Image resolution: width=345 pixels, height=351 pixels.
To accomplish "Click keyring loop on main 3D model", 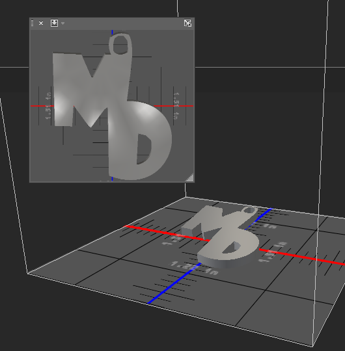I will pos(249,211).
